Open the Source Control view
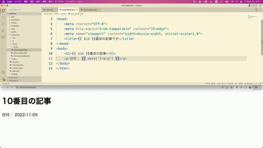This screenshot has width=263, height=148. coord(3,24)
